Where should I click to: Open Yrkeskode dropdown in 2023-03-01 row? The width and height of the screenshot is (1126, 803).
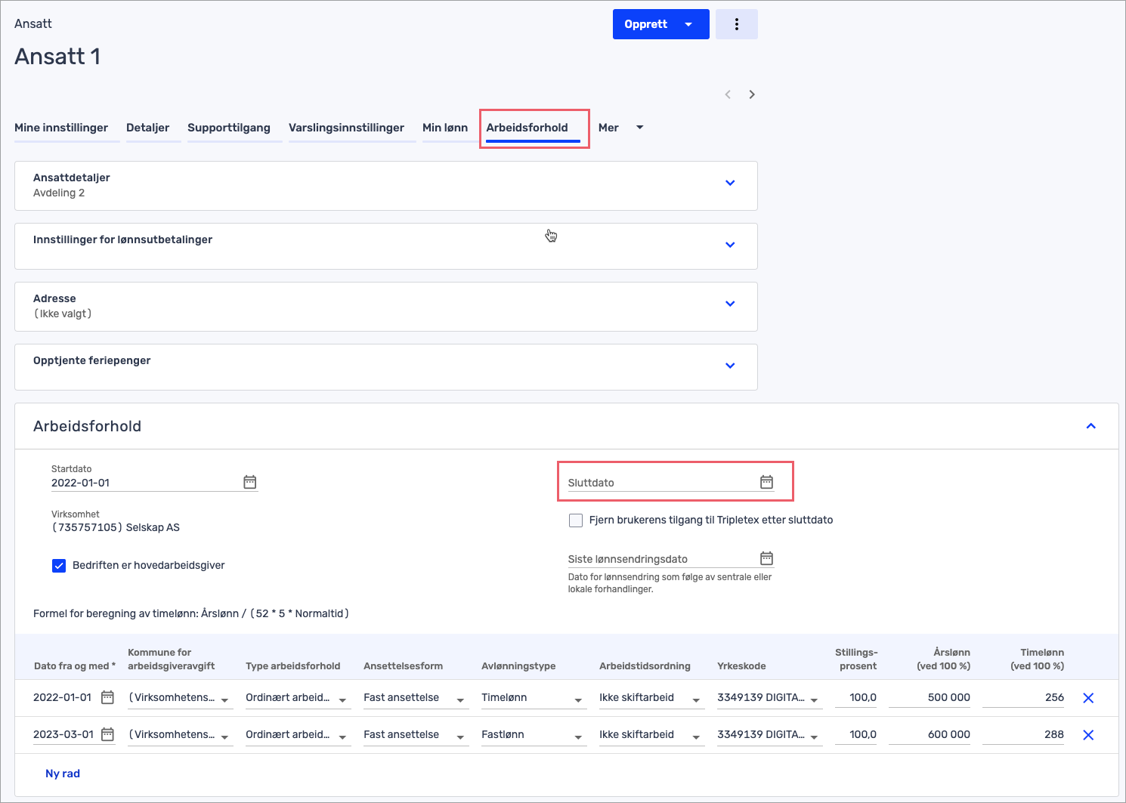point(769,735)
